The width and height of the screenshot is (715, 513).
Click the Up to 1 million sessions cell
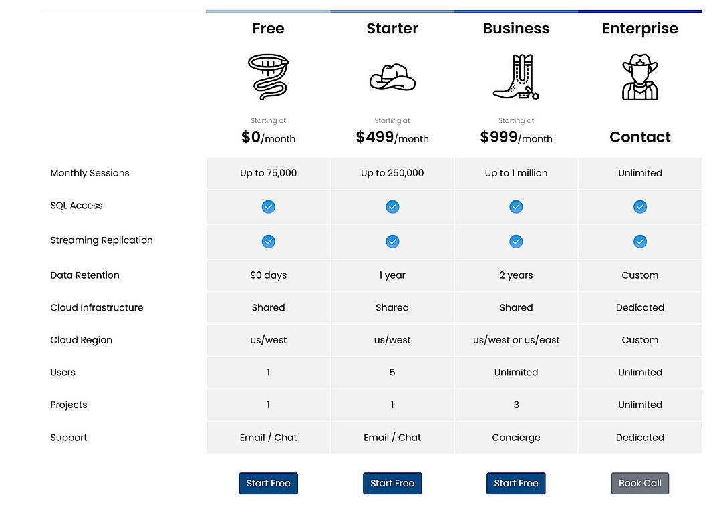coord(516,173)
